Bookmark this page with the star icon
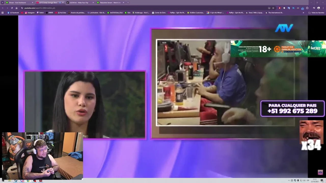Viewport: 326px width, 183px height. (273, 8)
